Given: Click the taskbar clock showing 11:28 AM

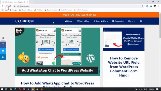Looking at the screenshot, I should (151, 89).
